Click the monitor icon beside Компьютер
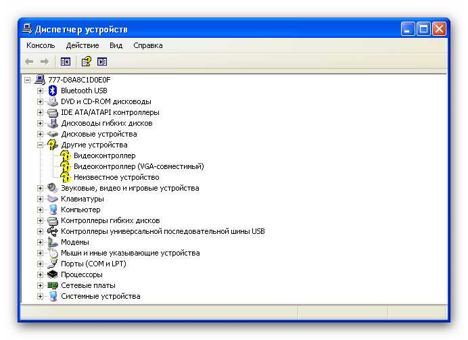The width and height of the screenshot is (468, 340). 53,210
